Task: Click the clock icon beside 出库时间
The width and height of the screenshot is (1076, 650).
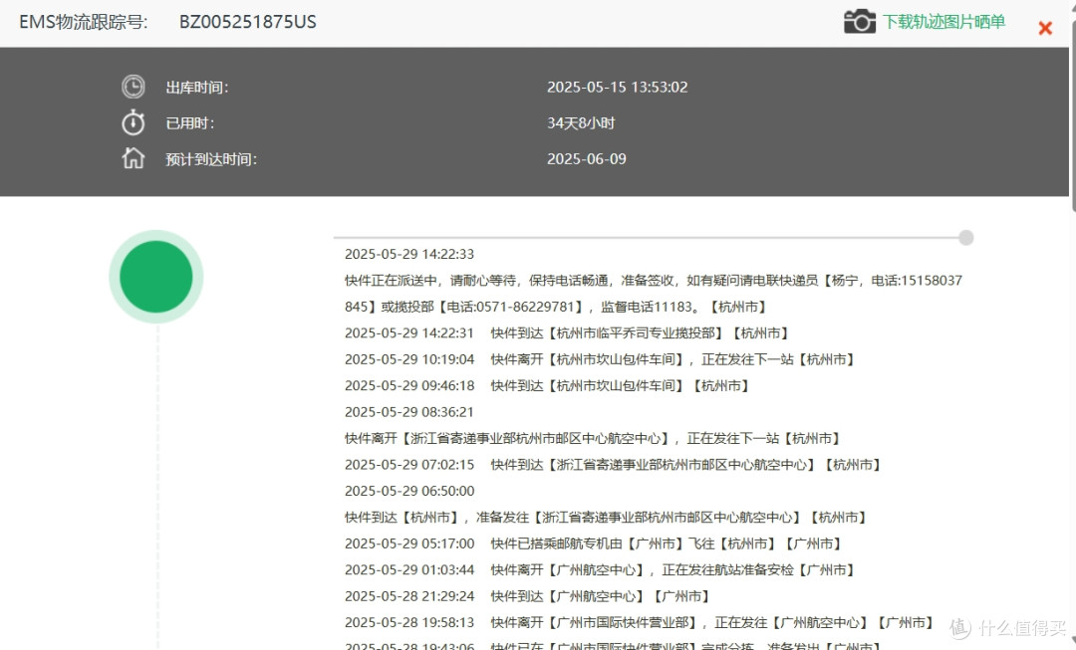Action: (x=134, y=87)
